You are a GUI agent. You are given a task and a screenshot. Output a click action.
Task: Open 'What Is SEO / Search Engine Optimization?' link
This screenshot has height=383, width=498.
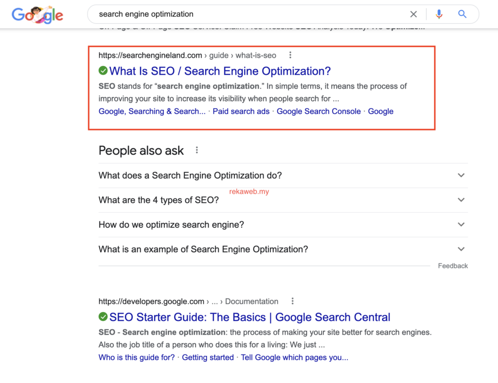click(220, 71)
